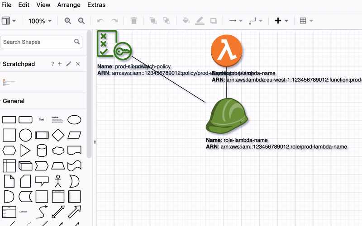
Task: Click the zoom out magnifier icon
Action: pyautogui.click(x=81, y=21)
